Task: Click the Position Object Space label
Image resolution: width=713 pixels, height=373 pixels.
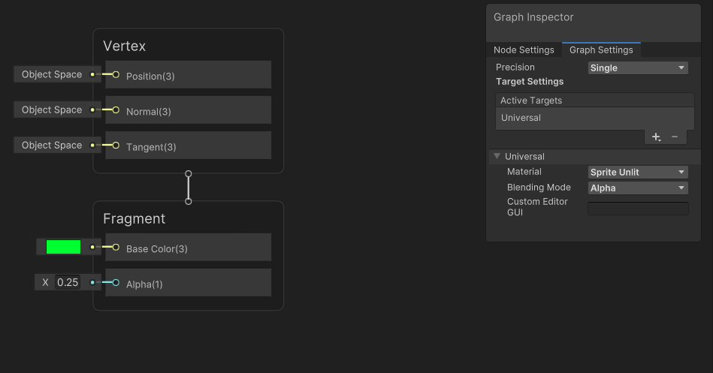Action: pos(52,75)
